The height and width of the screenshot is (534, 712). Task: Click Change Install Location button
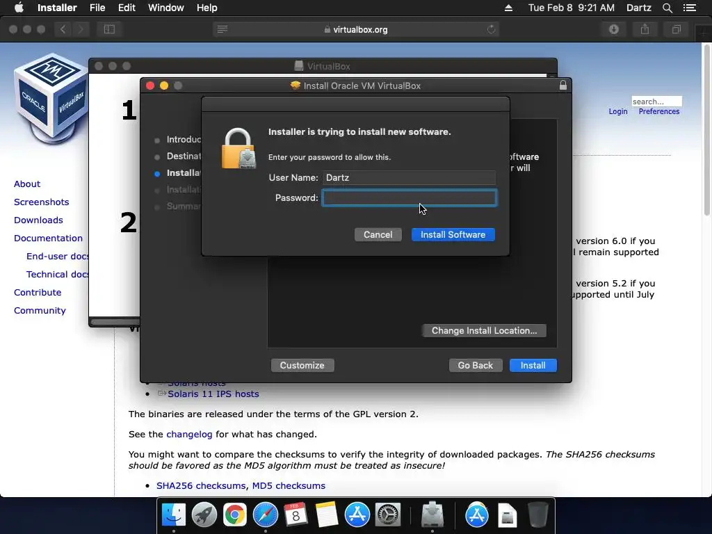[x=484, y=330]
